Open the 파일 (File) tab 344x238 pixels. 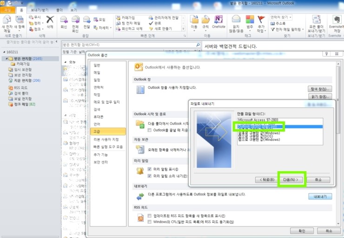(7, 10)
